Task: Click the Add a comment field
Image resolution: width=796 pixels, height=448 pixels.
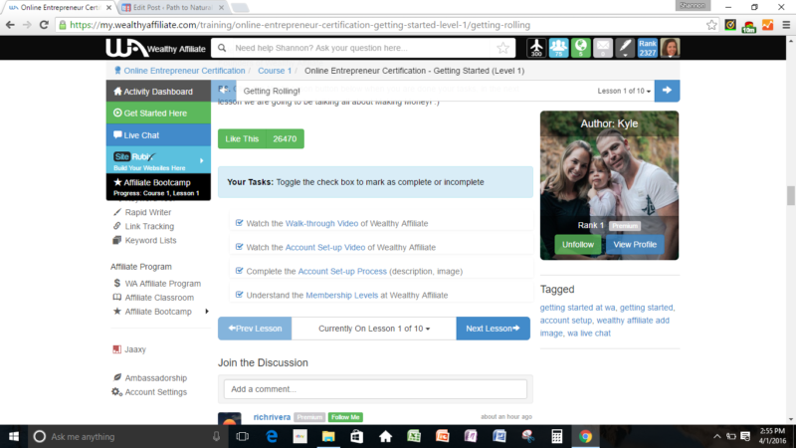Action: tap(376, 389)
